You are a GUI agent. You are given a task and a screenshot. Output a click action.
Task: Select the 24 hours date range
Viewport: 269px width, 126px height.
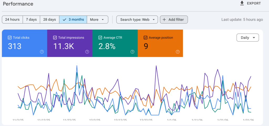pos(12,20)
